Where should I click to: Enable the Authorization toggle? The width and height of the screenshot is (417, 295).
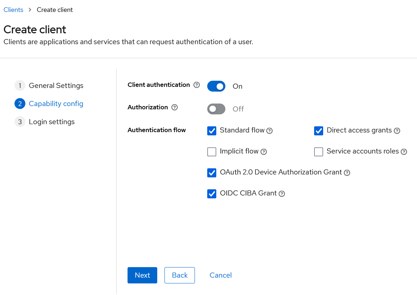pyautogui.click(x=216, y=109)
